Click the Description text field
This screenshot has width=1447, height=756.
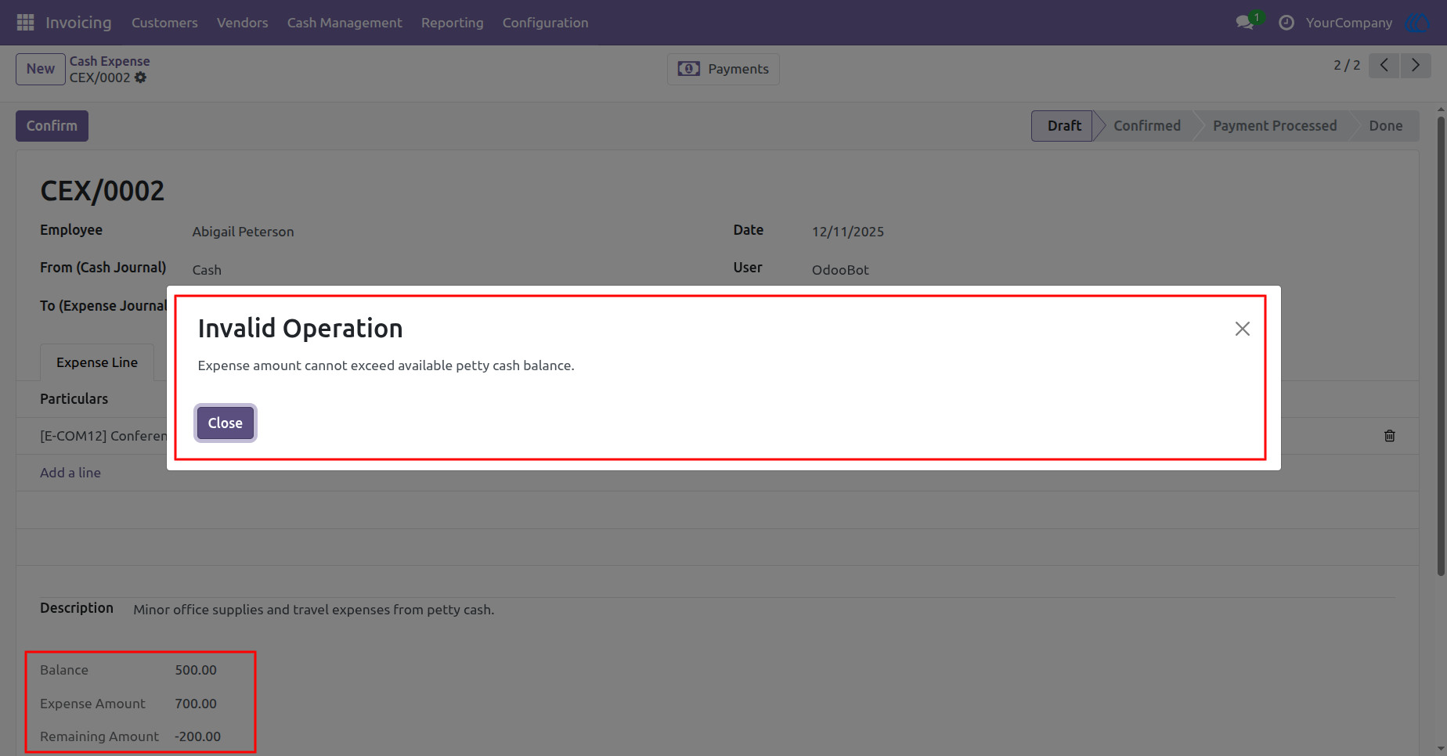(x=314, y=610)
